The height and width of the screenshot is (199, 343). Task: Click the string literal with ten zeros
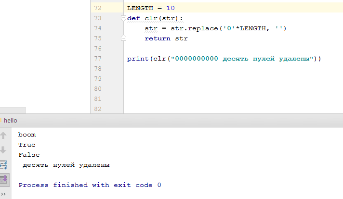(243, 59)
